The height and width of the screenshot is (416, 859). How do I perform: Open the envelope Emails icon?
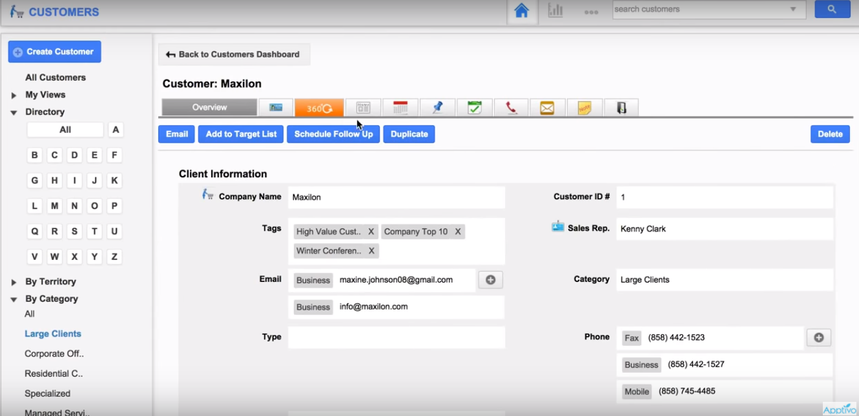tap(547, 107)
